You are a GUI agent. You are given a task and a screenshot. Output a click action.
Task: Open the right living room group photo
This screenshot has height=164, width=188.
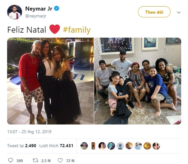pos(138,81)
